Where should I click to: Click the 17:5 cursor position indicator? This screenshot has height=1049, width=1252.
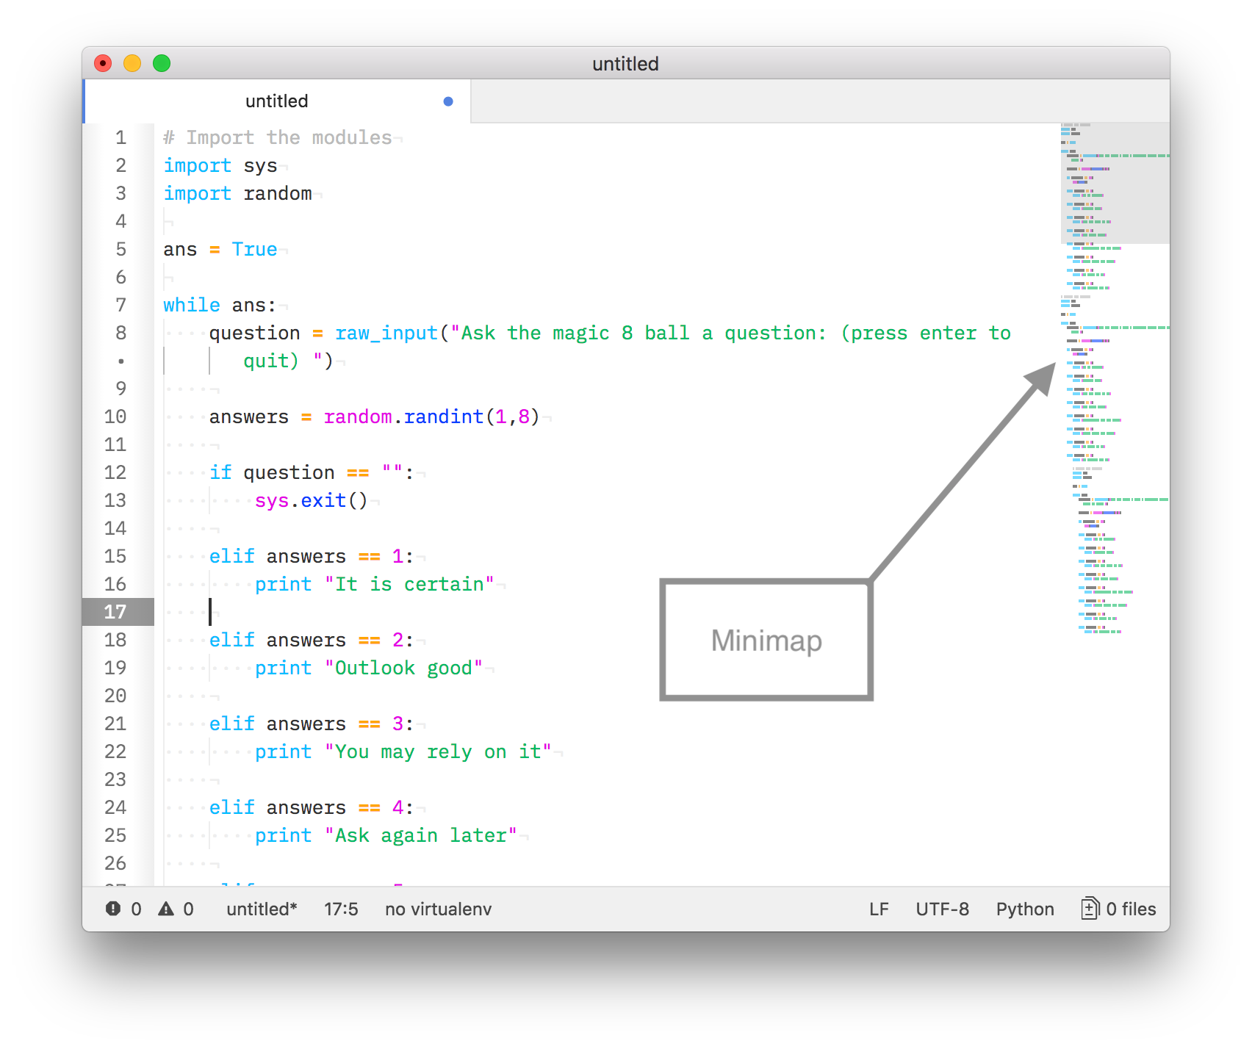pyautogui.click(x=341, y=909)
